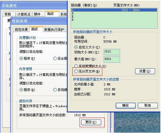Click the 最大值 input field

(x=112, y=59)
